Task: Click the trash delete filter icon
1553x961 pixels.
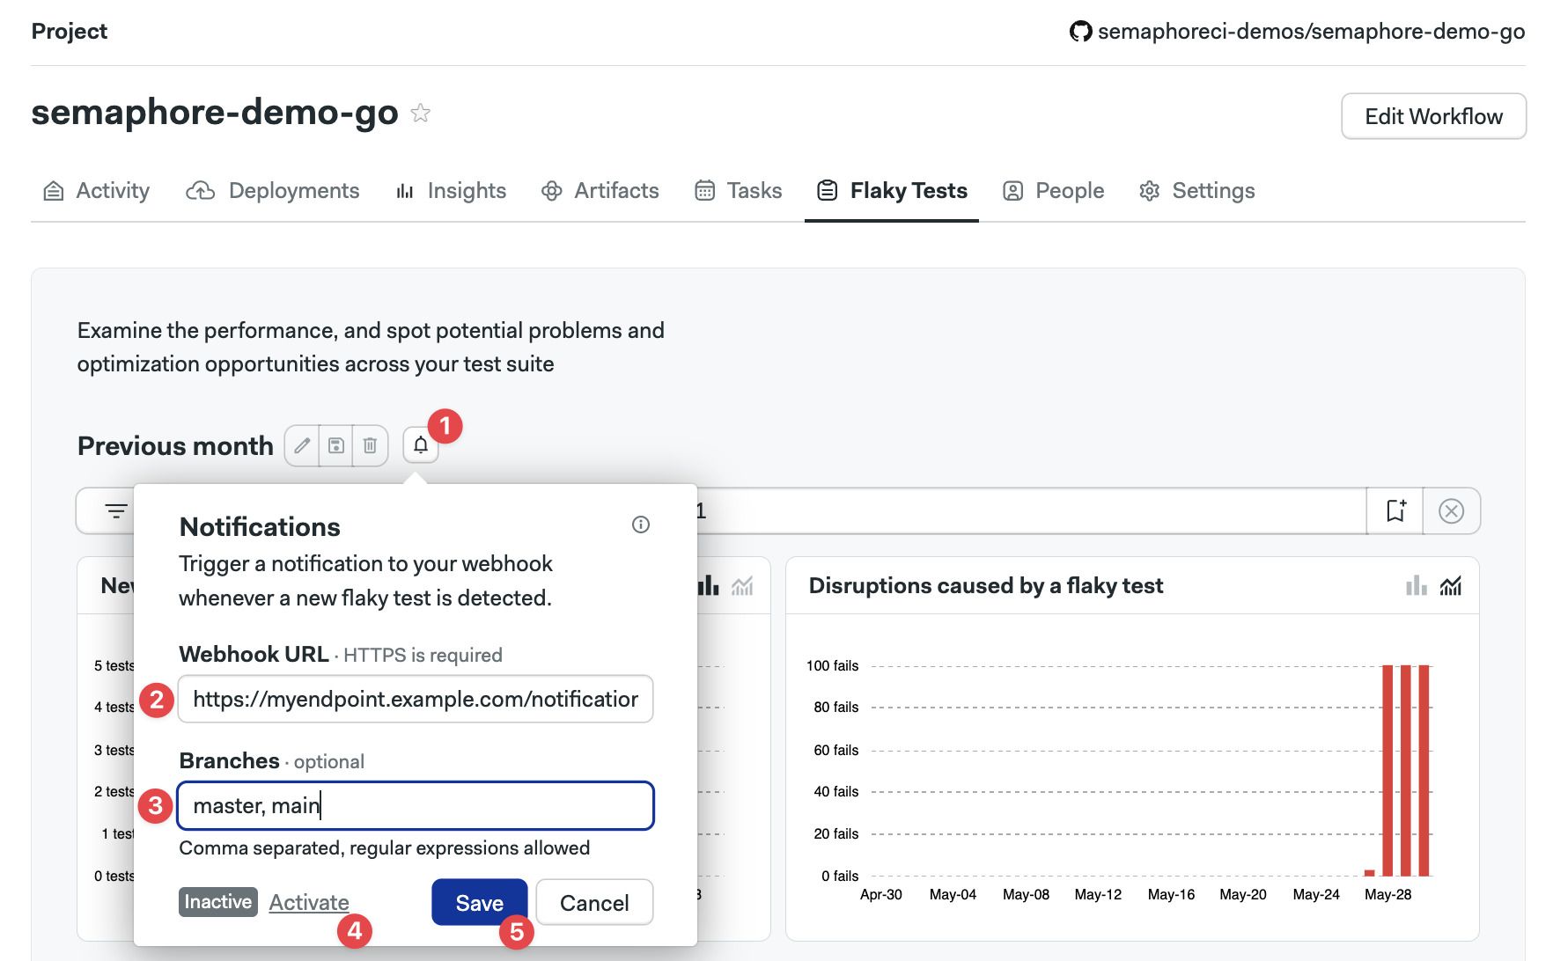Action: [371, 445]
